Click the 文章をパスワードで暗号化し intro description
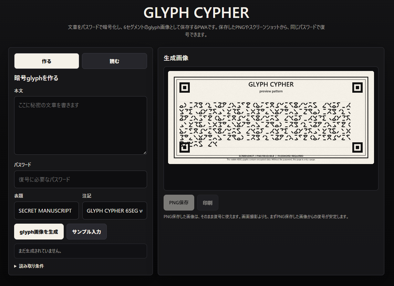 tap(196, 31)
